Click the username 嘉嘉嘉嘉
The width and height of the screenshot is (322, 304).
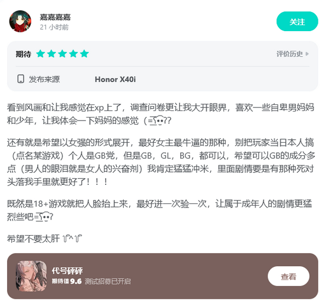coord(55,17)
